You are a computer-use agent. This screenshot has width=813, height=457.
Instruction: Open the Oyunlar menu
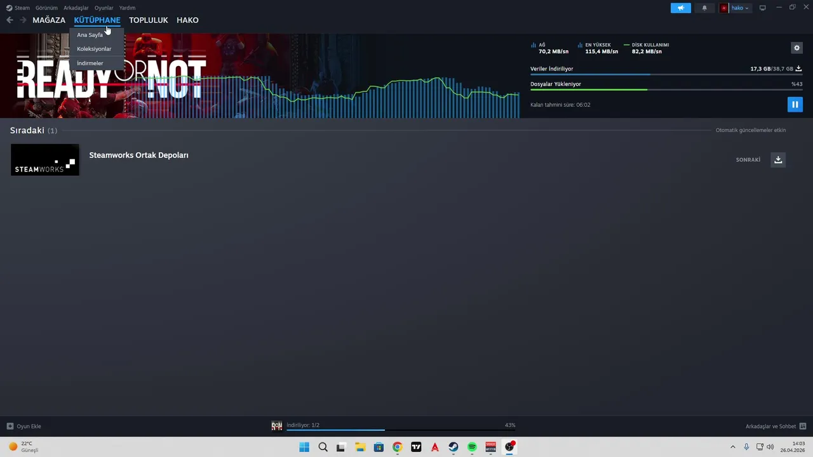coord(104,8)
